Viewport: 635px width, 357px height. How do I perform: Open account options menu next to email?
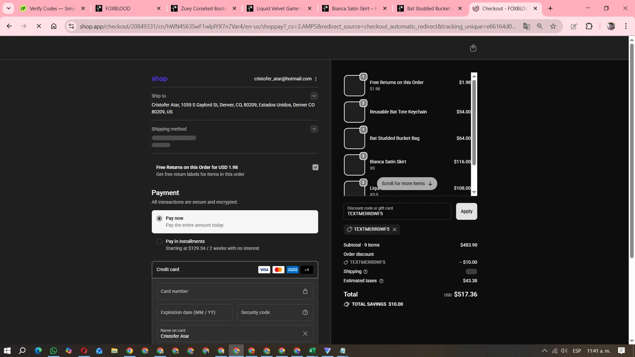316,79
